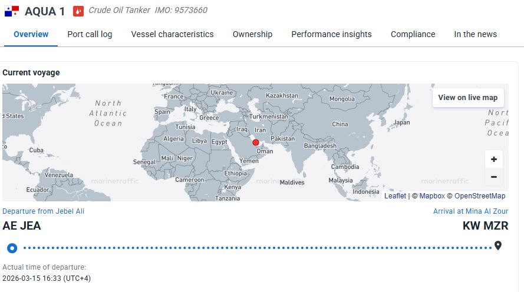Viewport: 524px width, 292px height.
Task: Click the View on live map button
Action: (x=467, y=98)
